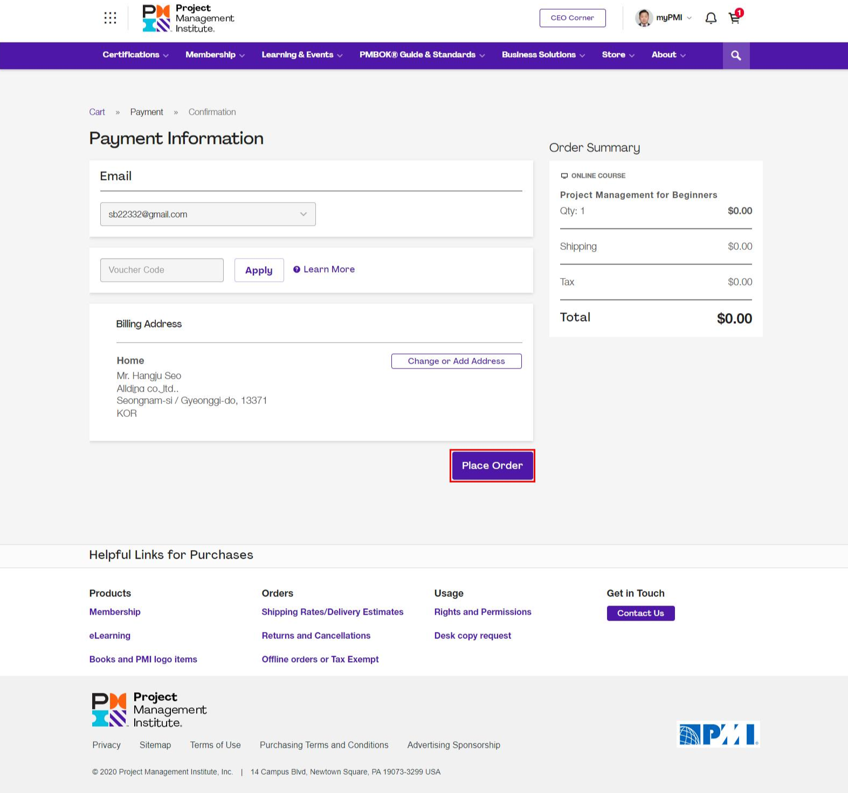Screen dimensions: 848x793
Task: Open PMBOK® Guide & Standards menu
Action: pyautogui.click(x=422, y=55)
